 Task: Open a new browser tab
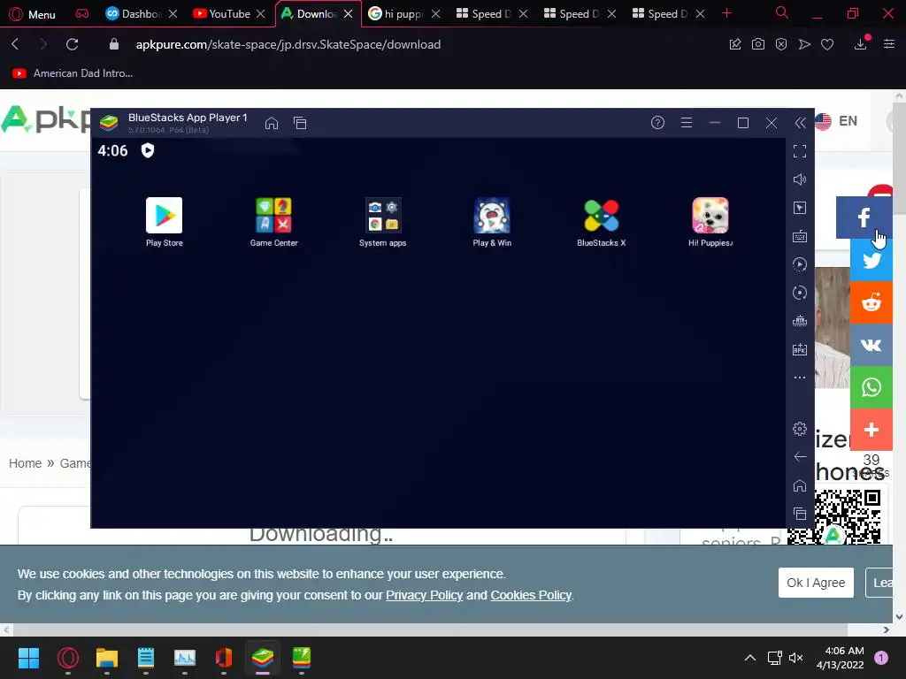coord(727,13)
